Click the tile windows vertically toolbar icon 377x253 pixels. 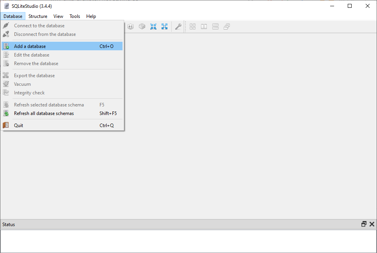point(215,27)
